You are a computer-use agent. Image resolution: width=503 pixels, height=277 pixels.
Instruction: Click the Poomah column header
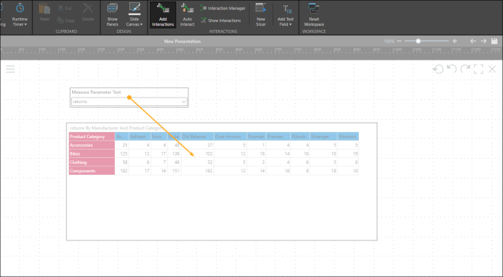pos(256,137)
